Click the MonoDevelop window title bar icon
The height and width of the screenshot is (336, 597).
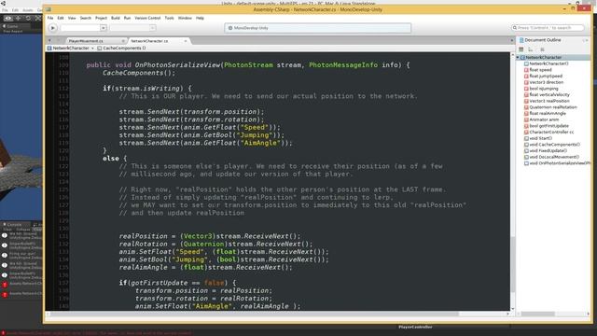(49, 9)
